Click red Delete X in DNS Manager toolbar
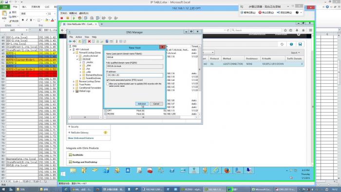This screenshot has height=192, width=341. pyautogui.click(x=89, y=41)
